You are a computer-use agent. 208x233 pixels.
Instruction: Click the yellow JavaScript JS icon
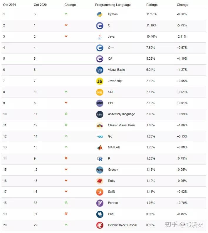[100, 81]
